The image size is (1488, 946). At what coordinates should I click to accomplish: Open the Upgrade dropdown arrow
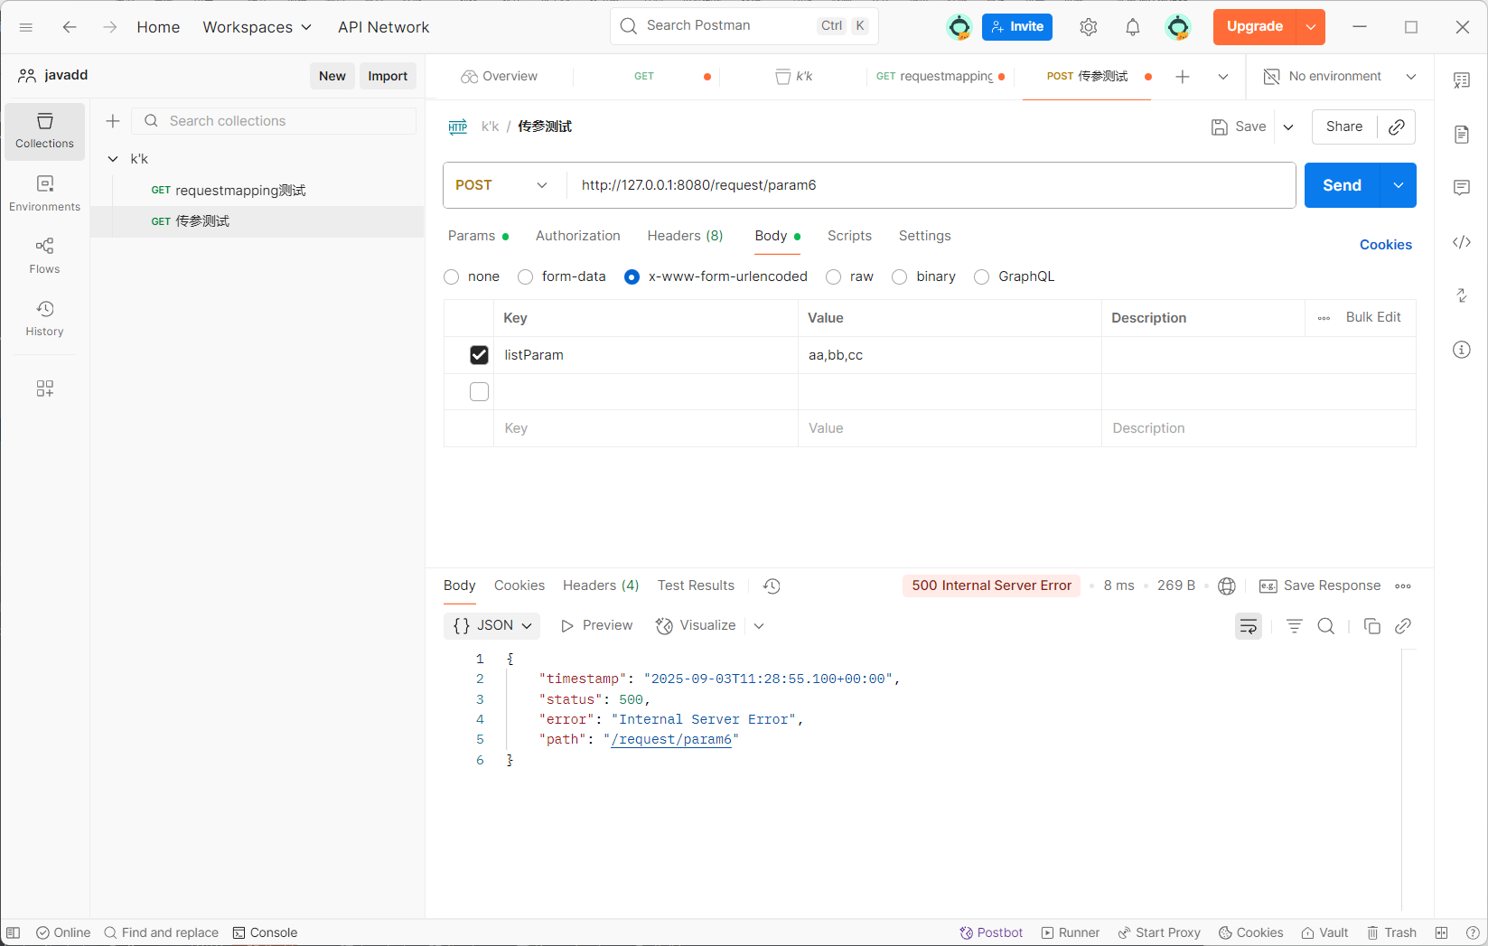coord(1311,27)
